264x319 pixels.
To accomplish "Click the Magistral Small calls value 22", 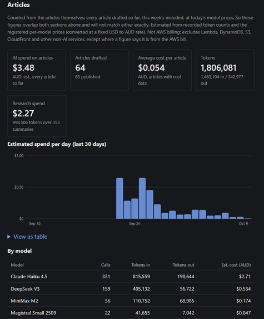I will [108, 313].
